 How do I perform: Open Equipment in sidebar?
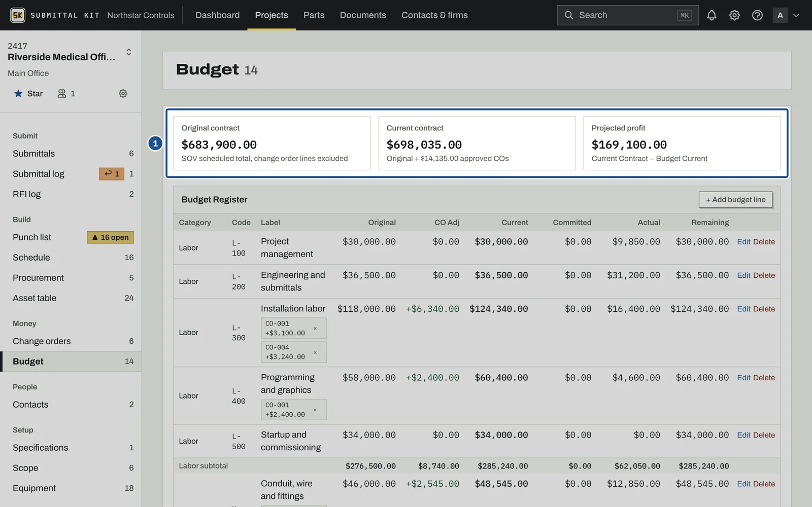pos(71,488)
